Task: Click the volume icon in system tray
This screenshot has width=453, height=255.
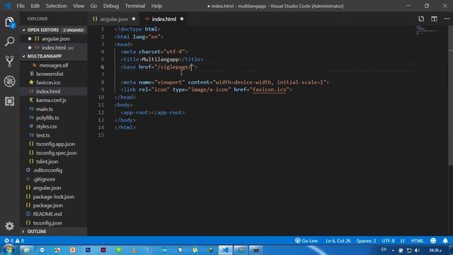Action: point(417,250)
